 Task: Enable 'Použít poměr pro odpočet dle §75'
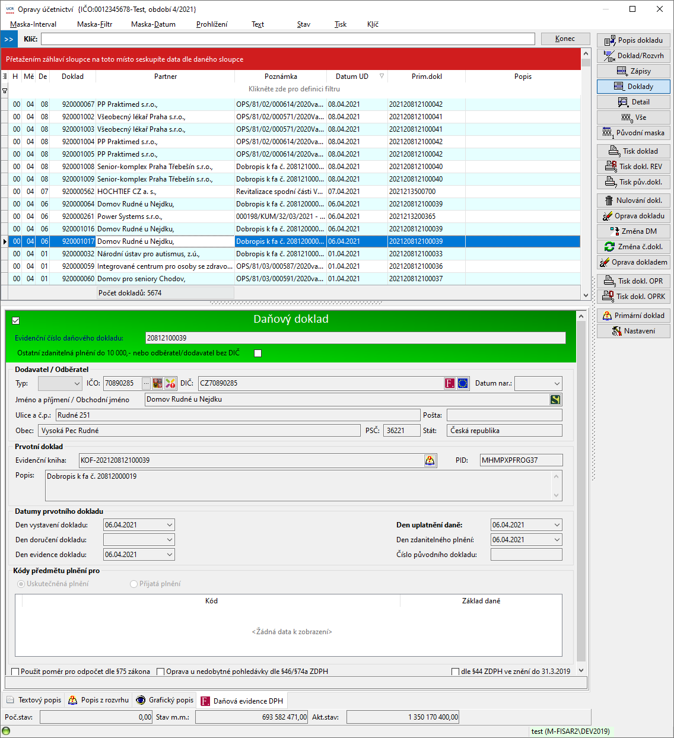15,672
